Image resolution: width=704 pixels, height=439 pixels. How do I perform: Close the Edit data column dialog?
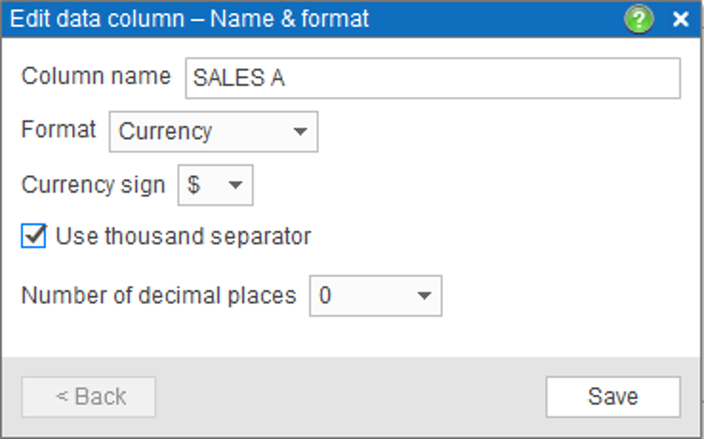pyautogui.click(x=681, y=20)
